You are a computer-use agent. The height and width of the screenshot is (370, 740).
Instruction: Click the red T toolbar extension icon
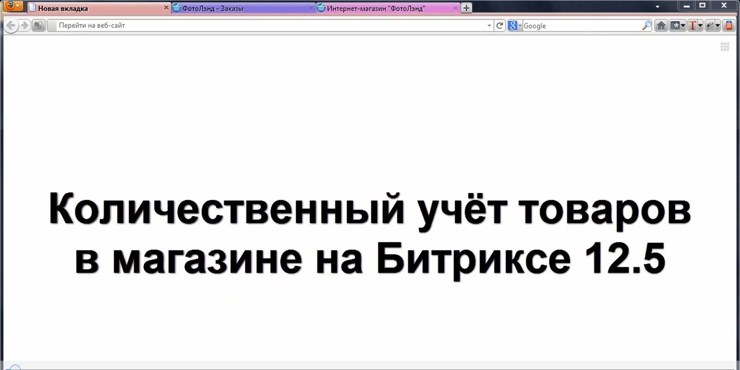click(x=692, y=25)
